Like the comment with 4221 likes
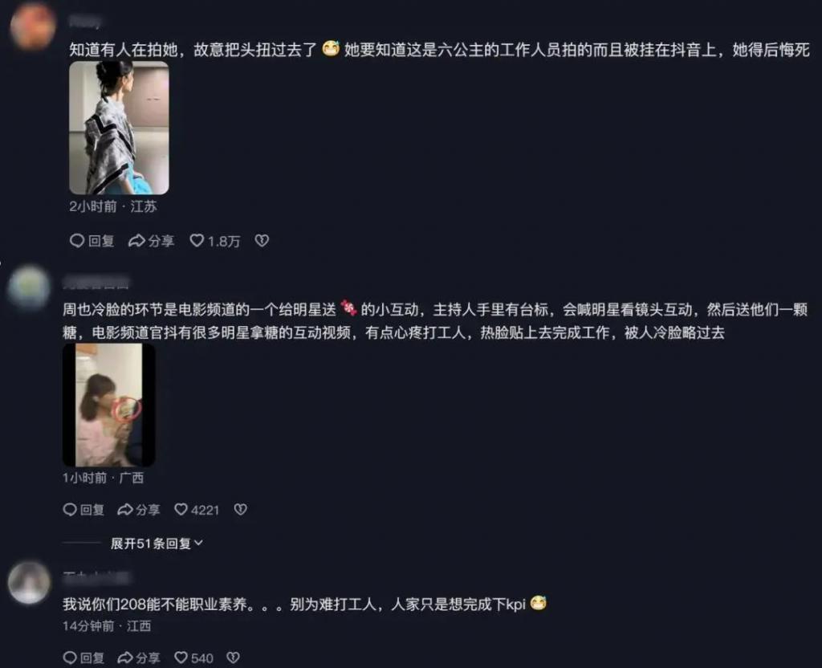 [197, 510]
